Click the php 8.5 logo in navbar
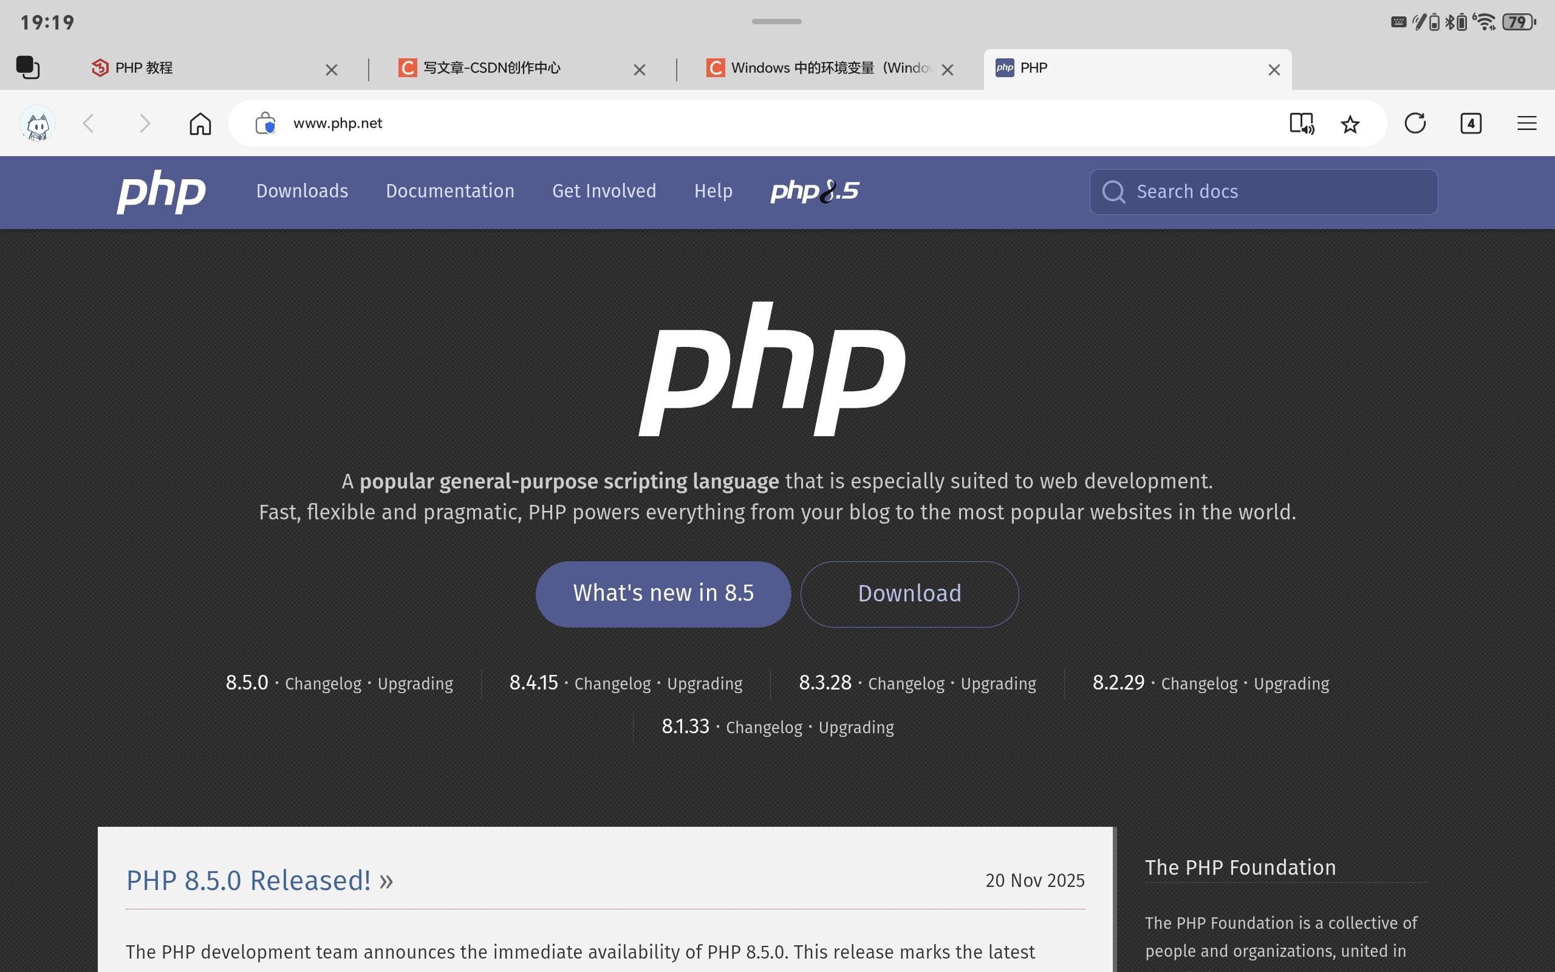 point(814,191)
